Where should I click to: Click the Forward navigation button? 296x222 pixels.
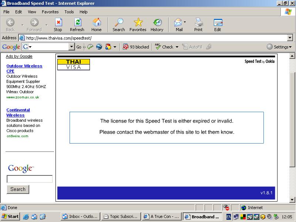click(34, 25)
